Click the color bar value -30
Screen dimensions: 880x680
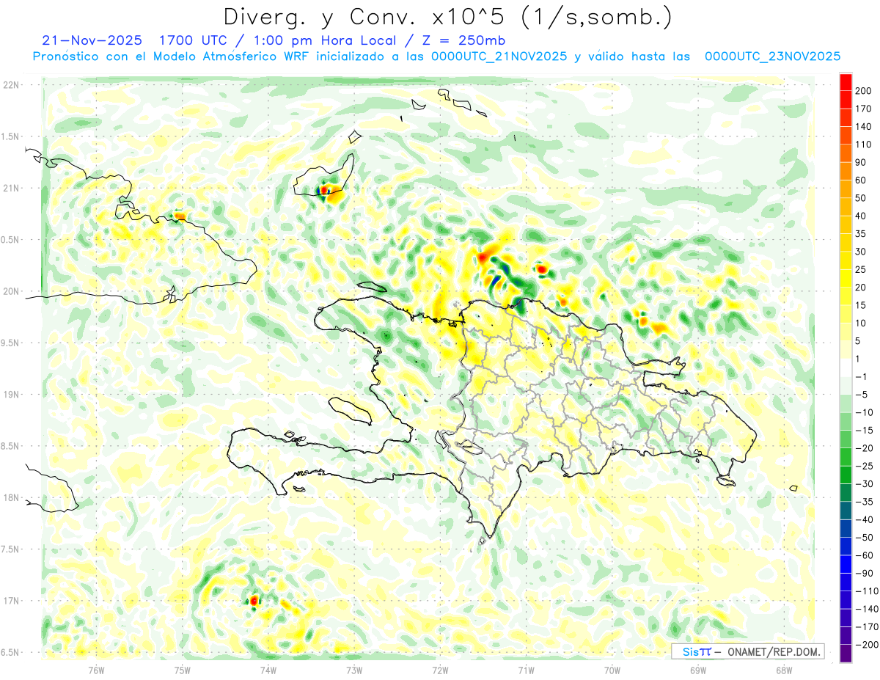pyautogui.click(x=866, y=483)
